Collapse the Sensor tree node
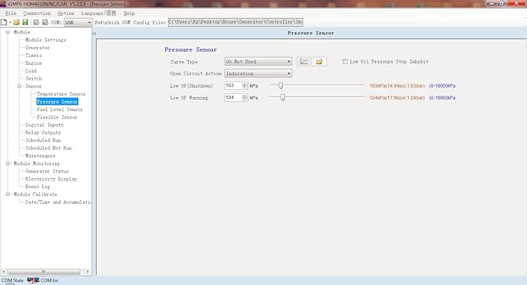 coord(19,86)
